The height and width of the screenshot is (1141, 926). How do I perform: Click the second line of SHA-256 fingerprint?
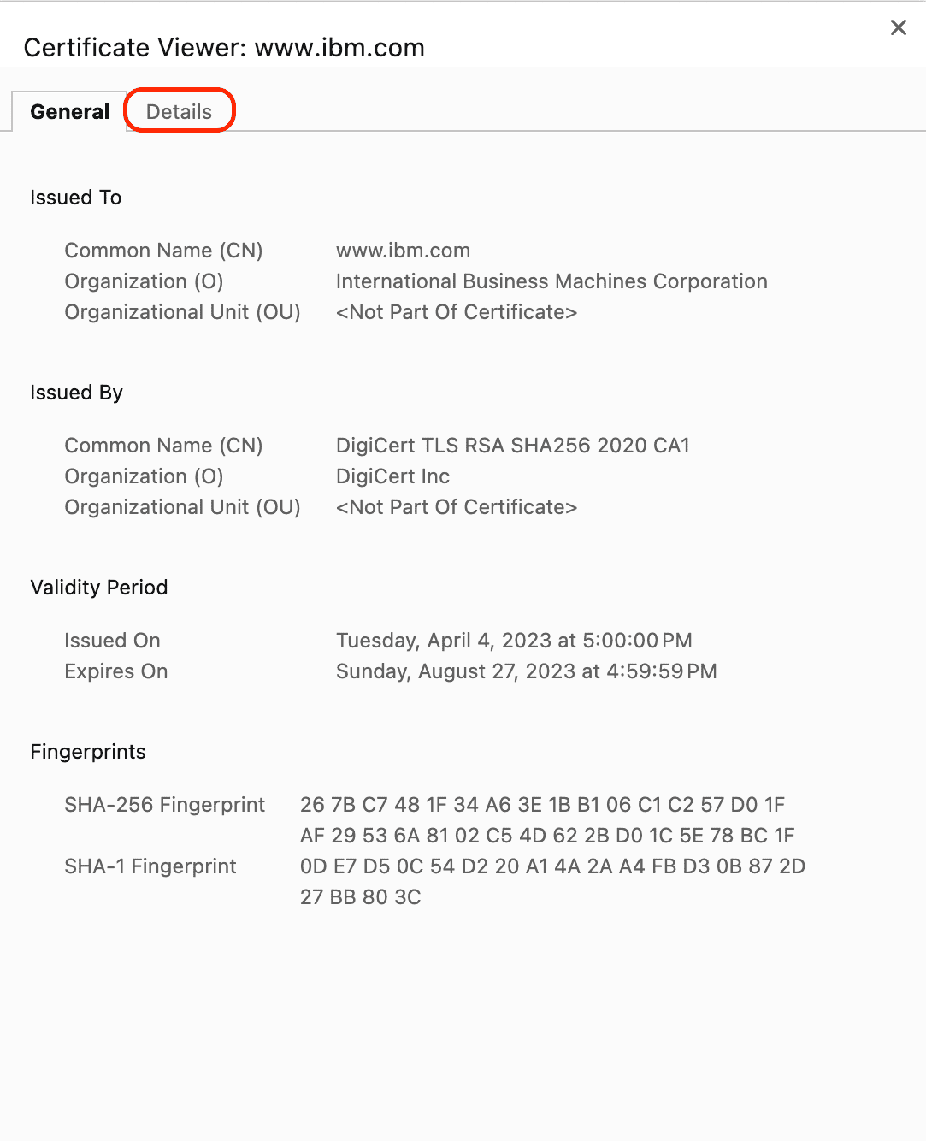tap(547, 836)
